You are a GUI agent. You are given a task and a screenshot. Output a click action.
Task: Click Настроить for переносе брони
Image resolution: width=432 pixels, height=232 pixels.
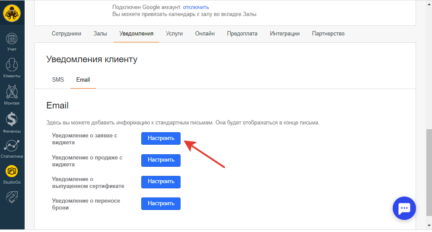[161, 203]
